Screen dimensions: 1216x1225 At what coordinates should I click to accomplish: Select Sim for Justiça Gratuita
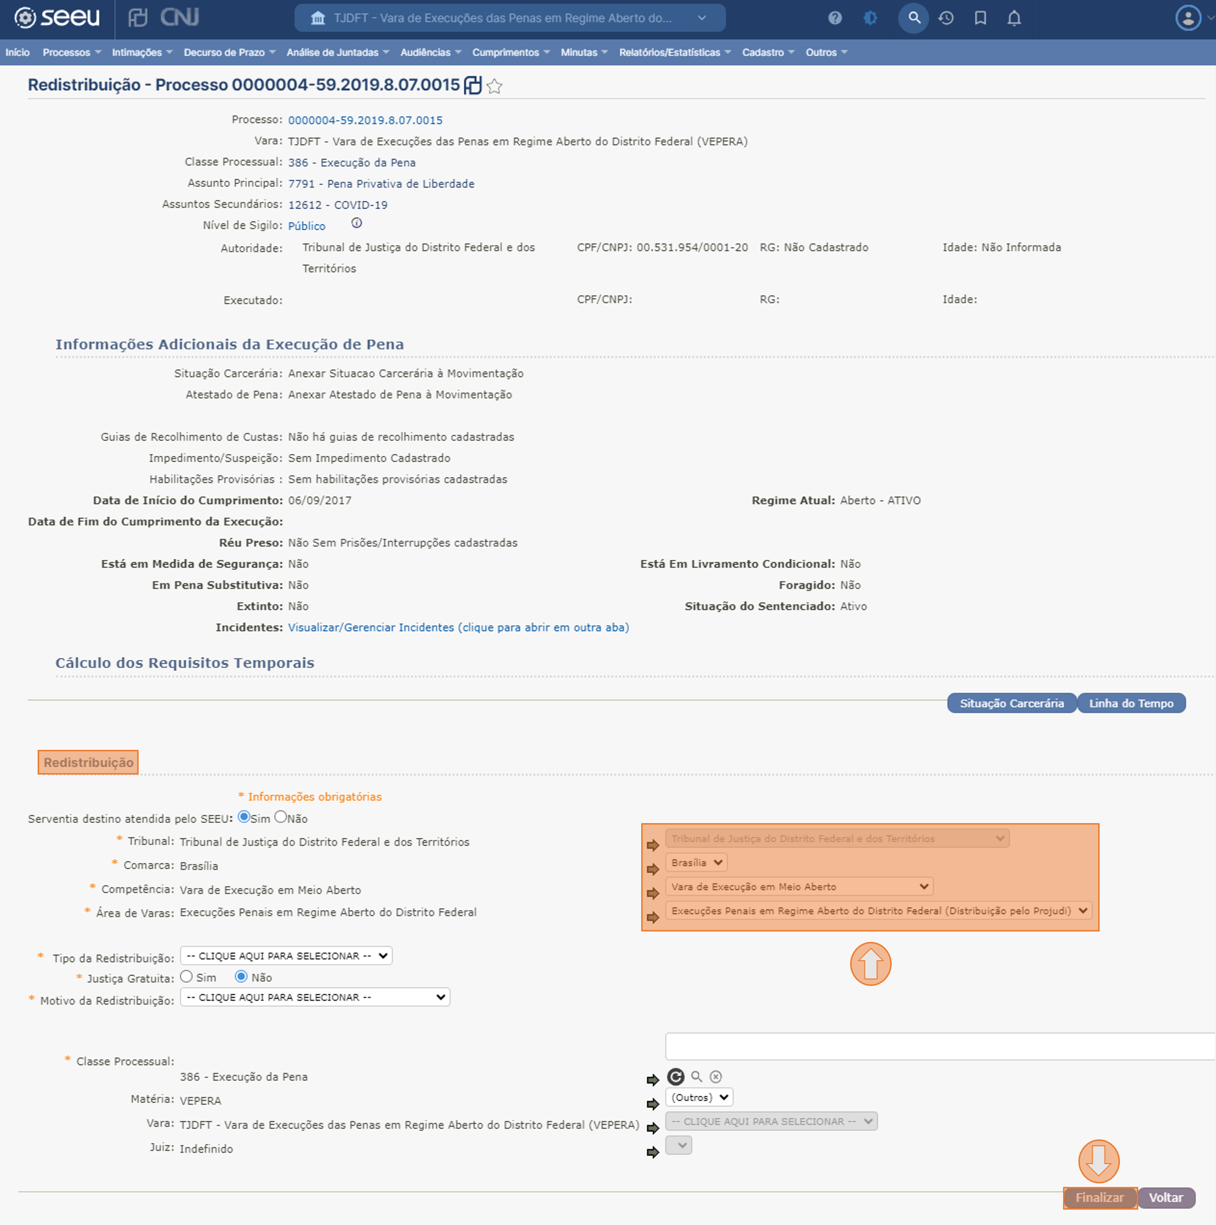[187, 977]
